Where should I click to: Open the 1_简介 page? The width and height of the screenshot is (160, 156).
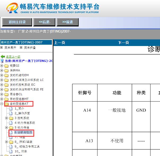(x=19, y=108)
